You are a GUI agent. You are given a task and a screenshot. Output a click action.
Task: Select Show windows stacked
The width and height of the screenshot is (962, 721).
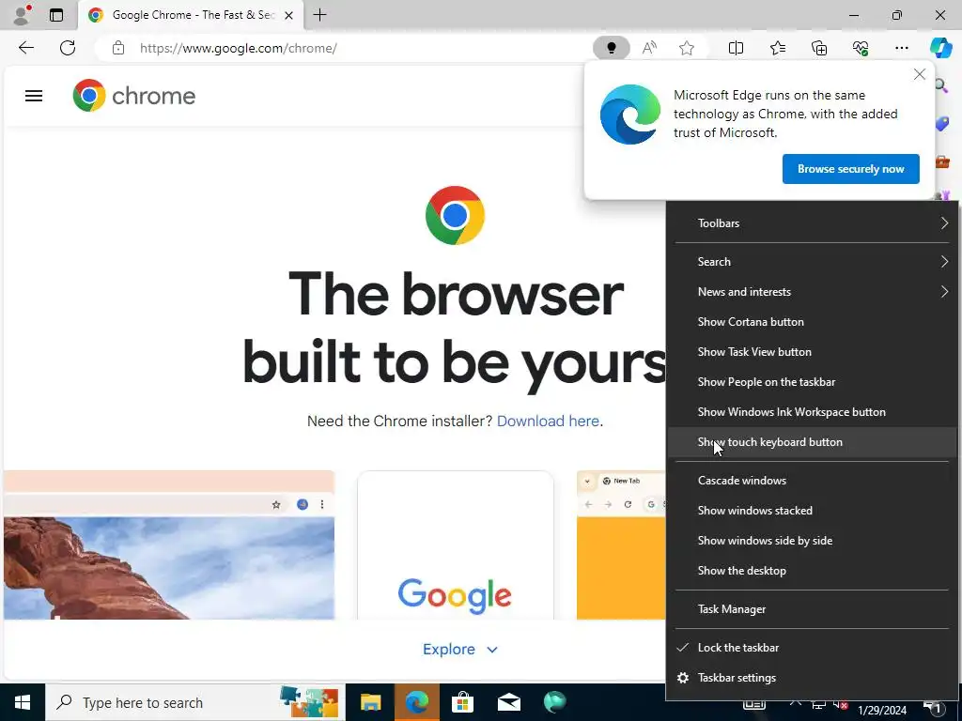point(813,511)
